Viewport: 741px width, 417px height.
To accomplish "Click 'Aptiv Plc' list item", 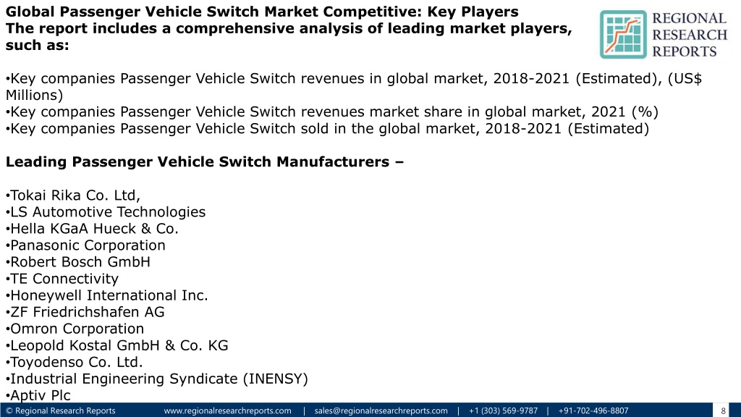I will 38,395.
